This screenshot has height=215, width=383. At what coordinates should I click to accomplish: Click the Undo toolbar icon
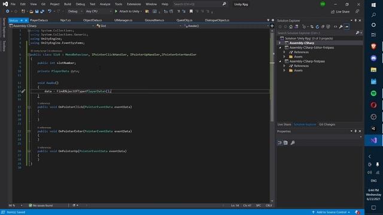click(x=50, y=11)
